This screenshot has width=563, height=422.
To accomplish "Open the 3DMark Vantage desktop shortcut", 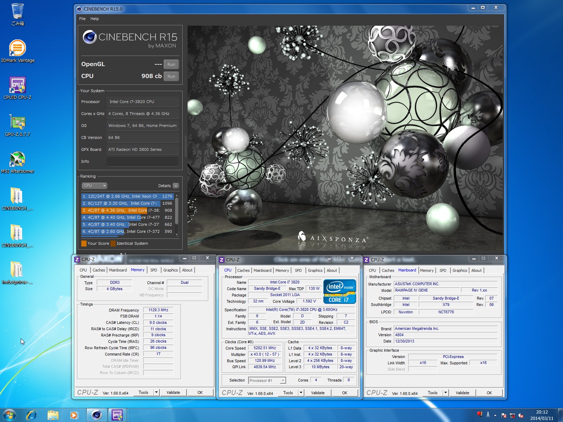I will (17, 51).
